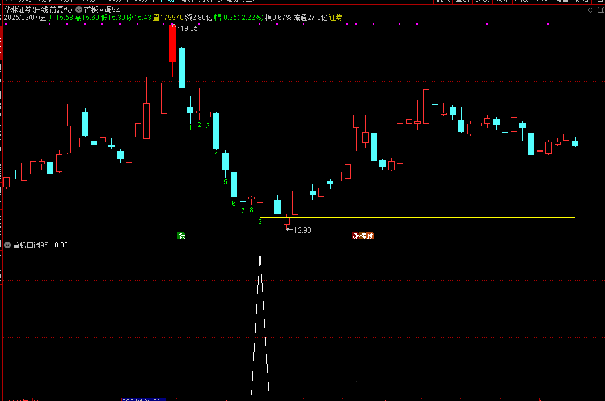The width and height of the screenshot is (605, 401).
Task: Click the candle labeled 4 in countdown
Action: point(216,130)
